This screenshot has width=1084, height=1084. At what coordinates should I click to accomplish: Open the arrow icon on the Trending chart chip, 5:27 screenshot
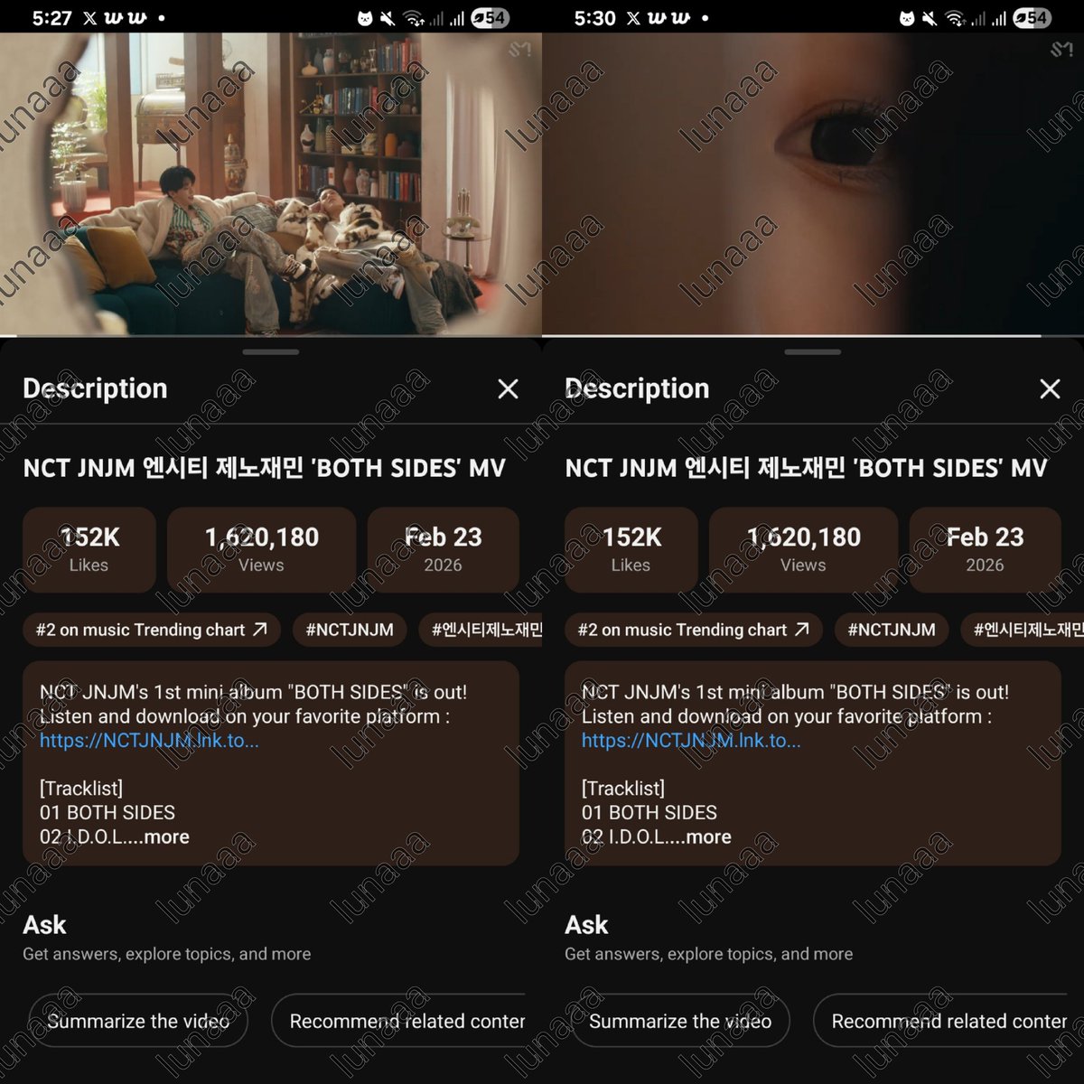coord(260,630)
